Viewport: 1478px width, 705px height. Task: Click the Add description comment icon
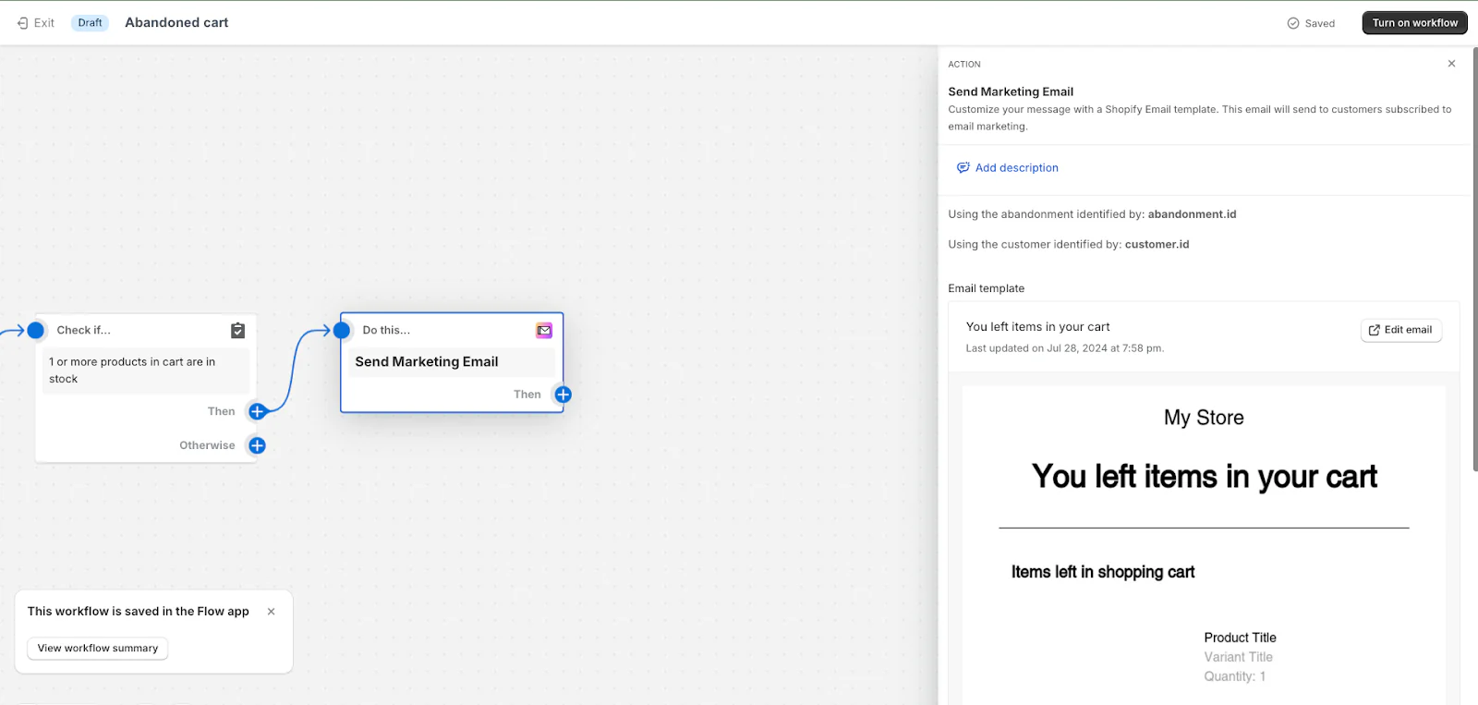pyautogui.click(x=963, y=168)
